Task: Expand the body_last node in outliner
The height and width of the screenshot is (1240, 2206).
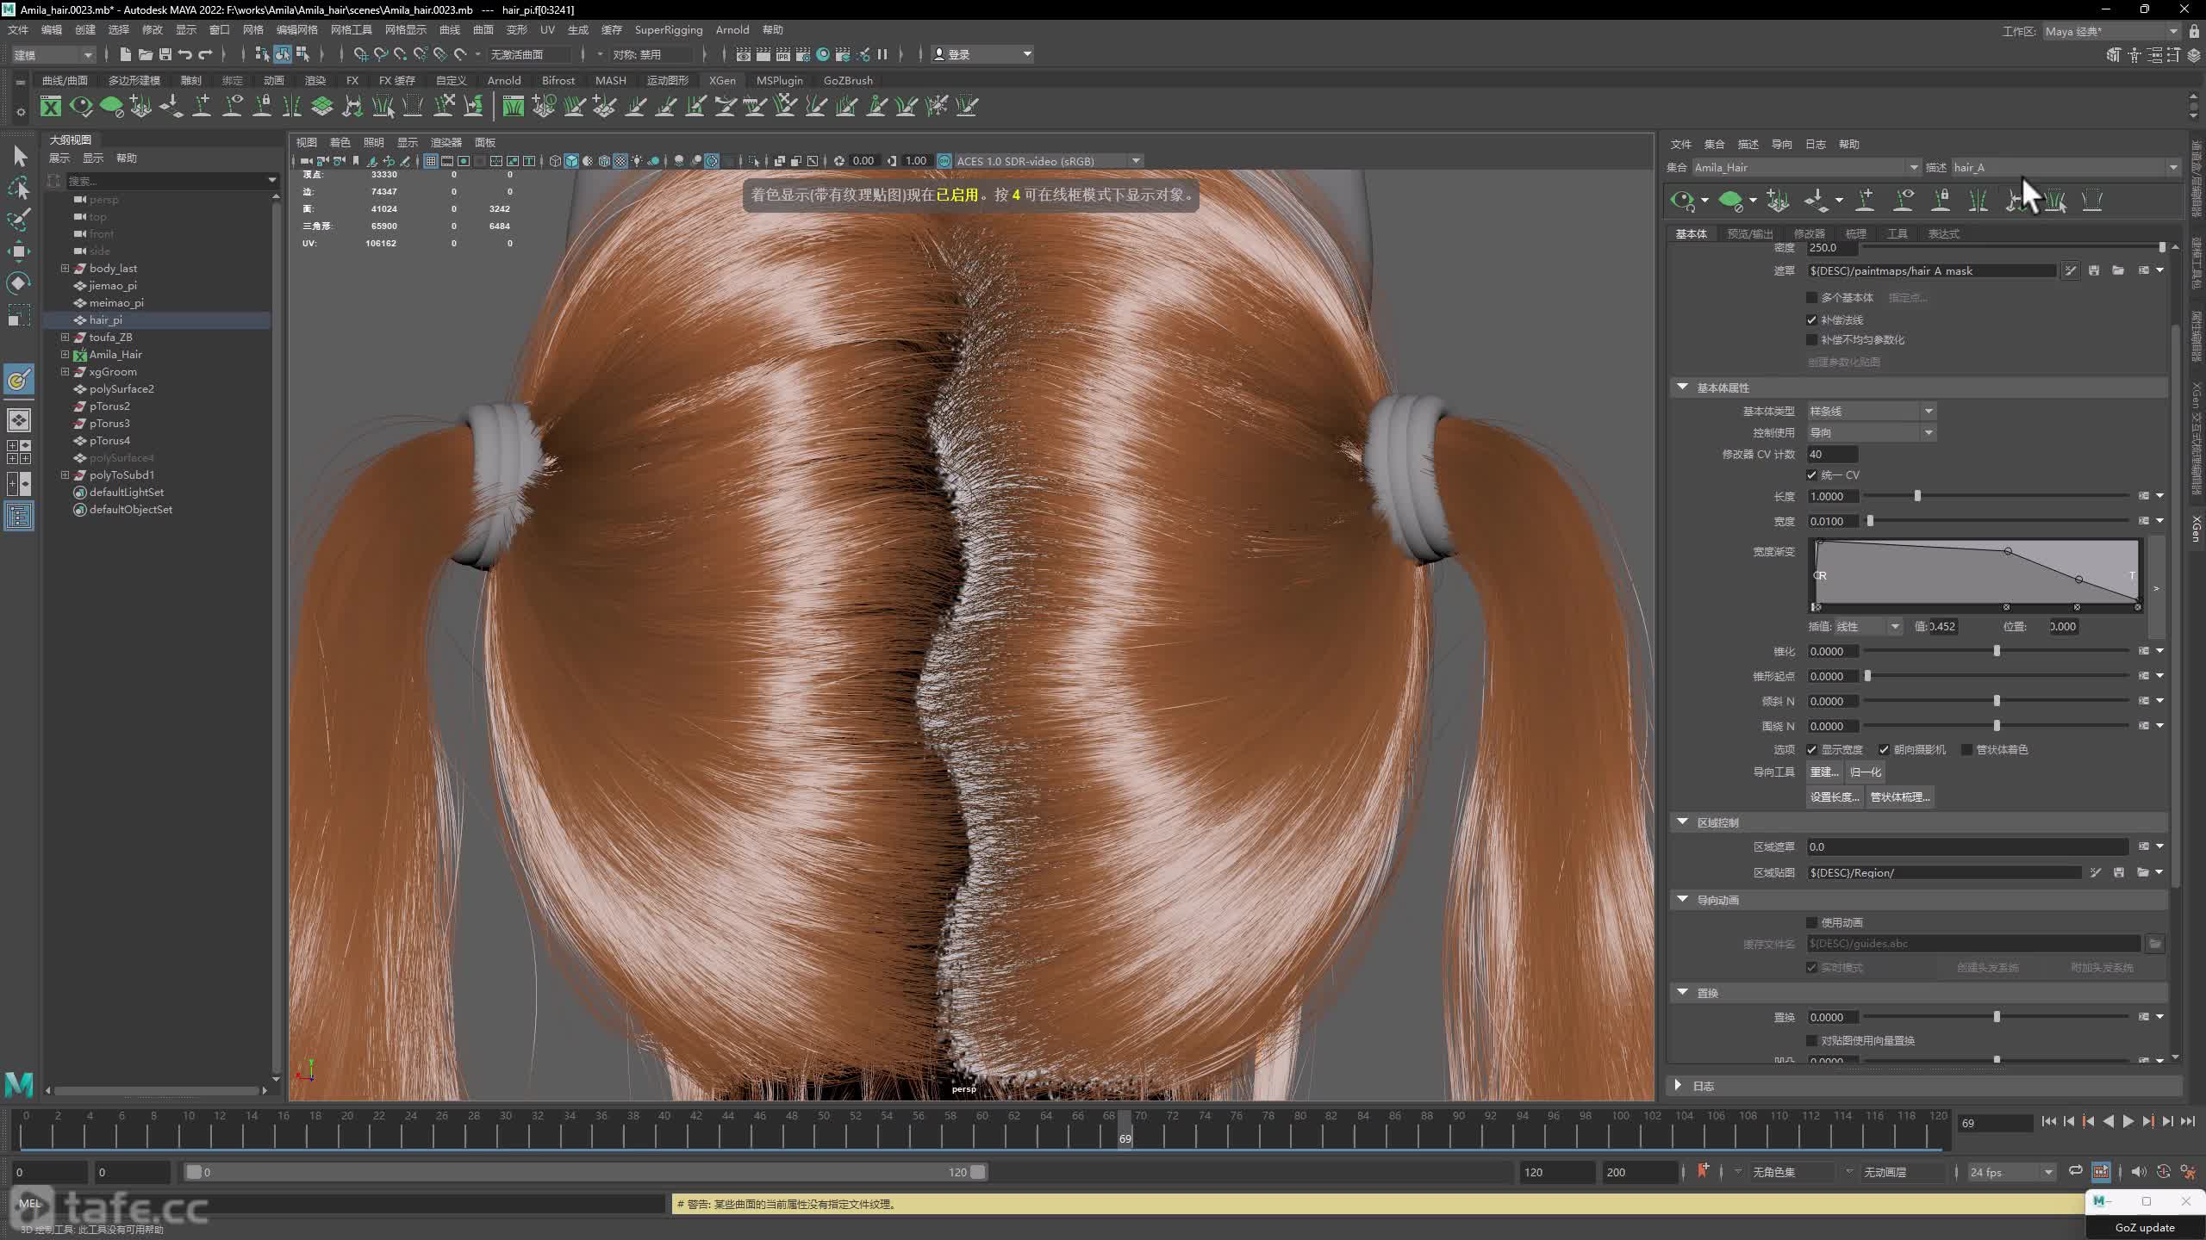Action: 65,268
